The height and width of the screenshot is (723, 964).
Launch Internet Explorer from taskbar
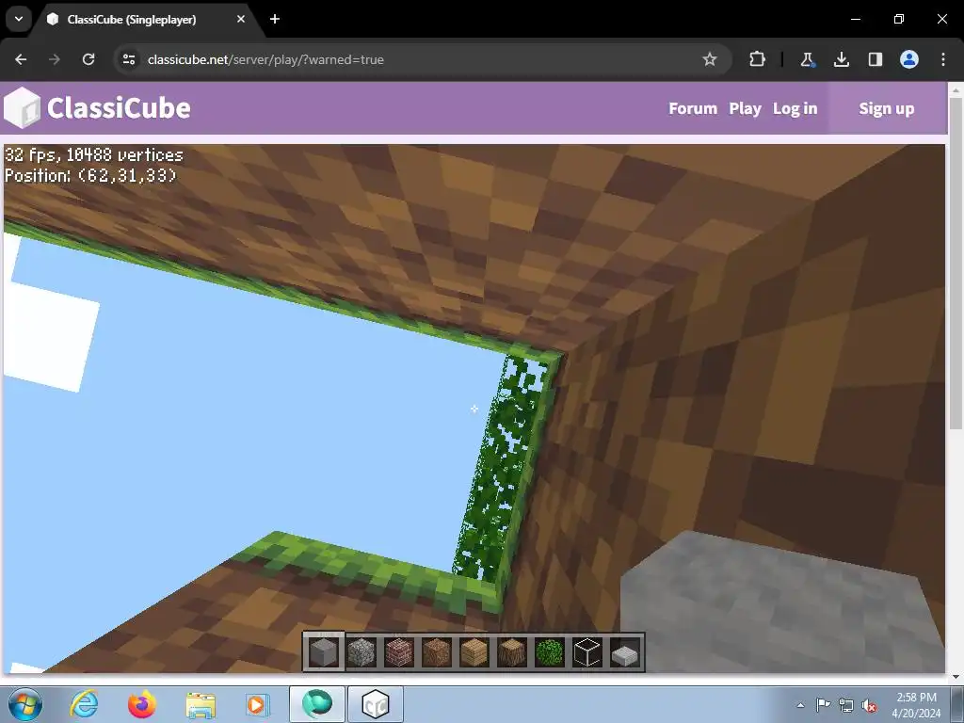(x=83, y=704)
